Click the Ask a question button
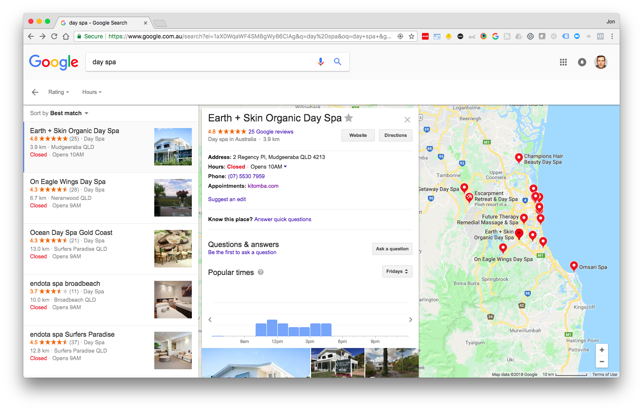The width and height of the screenshot is (643, 411). point(392,249)
